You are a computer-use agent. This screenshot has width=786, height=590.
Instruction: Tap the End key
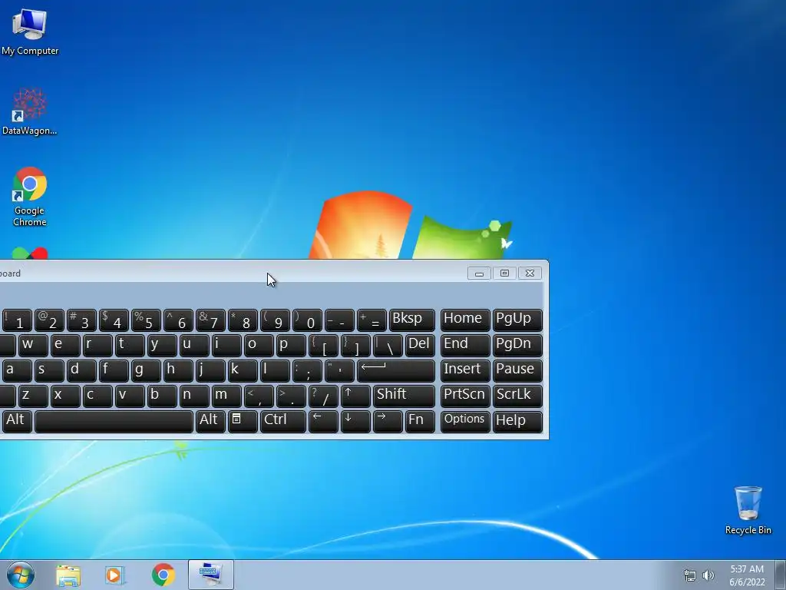click(x=465, y=345)
